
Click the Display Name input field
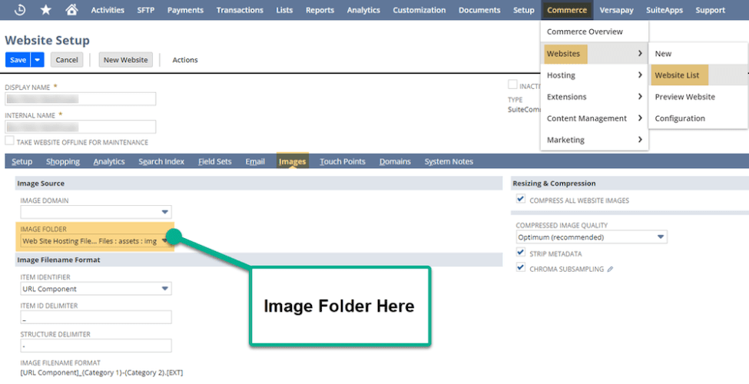point(80,99)
